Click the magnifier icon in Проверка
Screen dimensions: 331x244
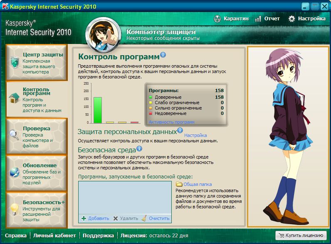pos(14,135)
